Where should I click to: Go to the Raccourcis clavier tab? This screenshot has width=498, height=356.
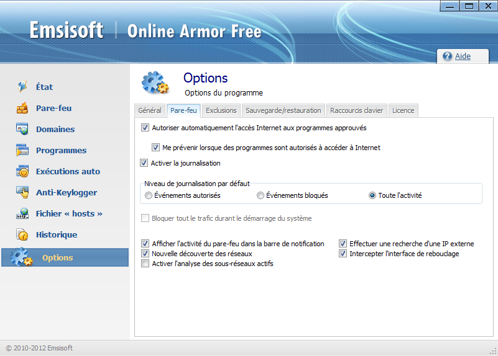coord(356,110)
